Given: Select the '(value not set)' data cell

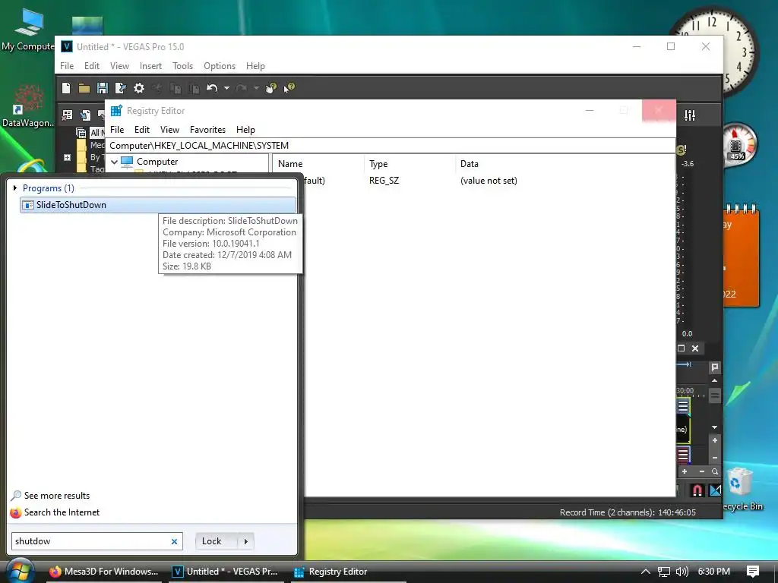Looking at the screenshot, I should point(489,181).
